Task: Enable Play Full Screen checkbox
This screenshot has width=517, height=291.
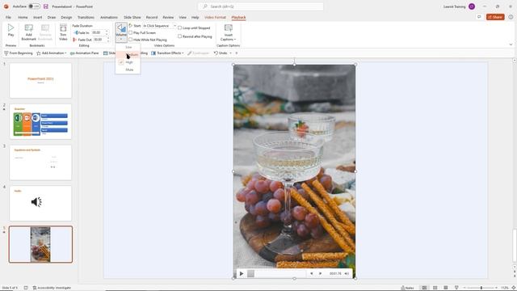Action: (x=131, y=32)
